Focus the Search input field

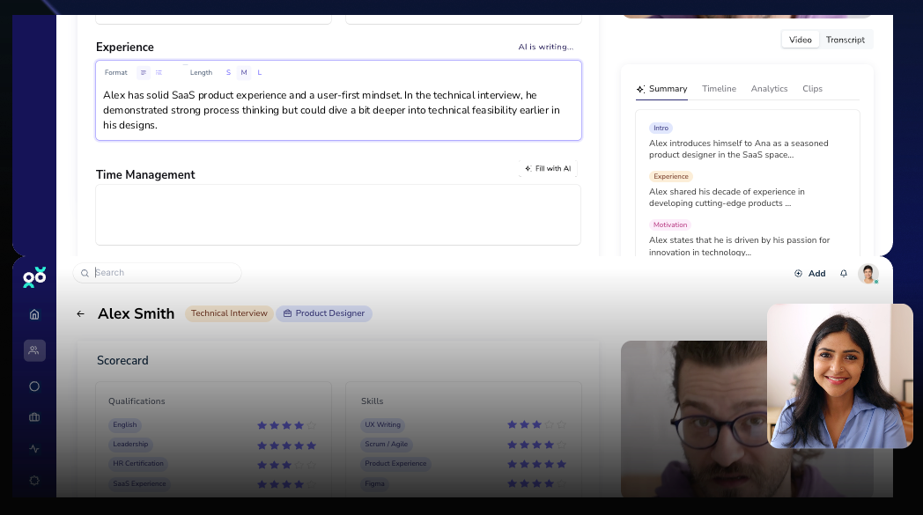pos(157,273)
